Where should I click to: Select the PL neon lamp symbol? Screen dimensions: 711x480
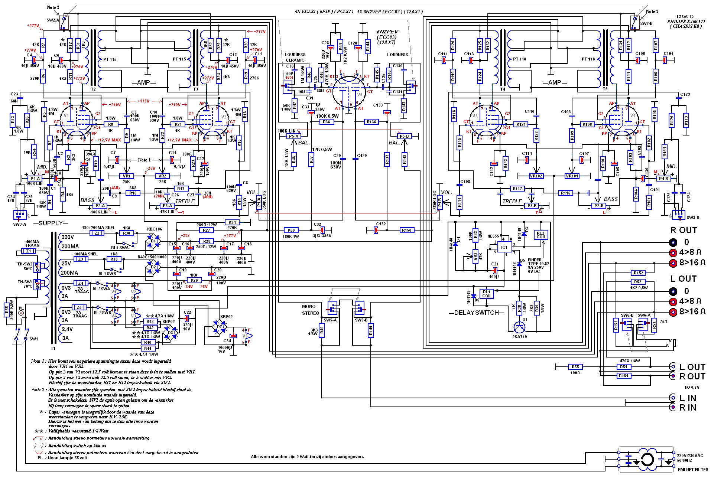[21, 313]
